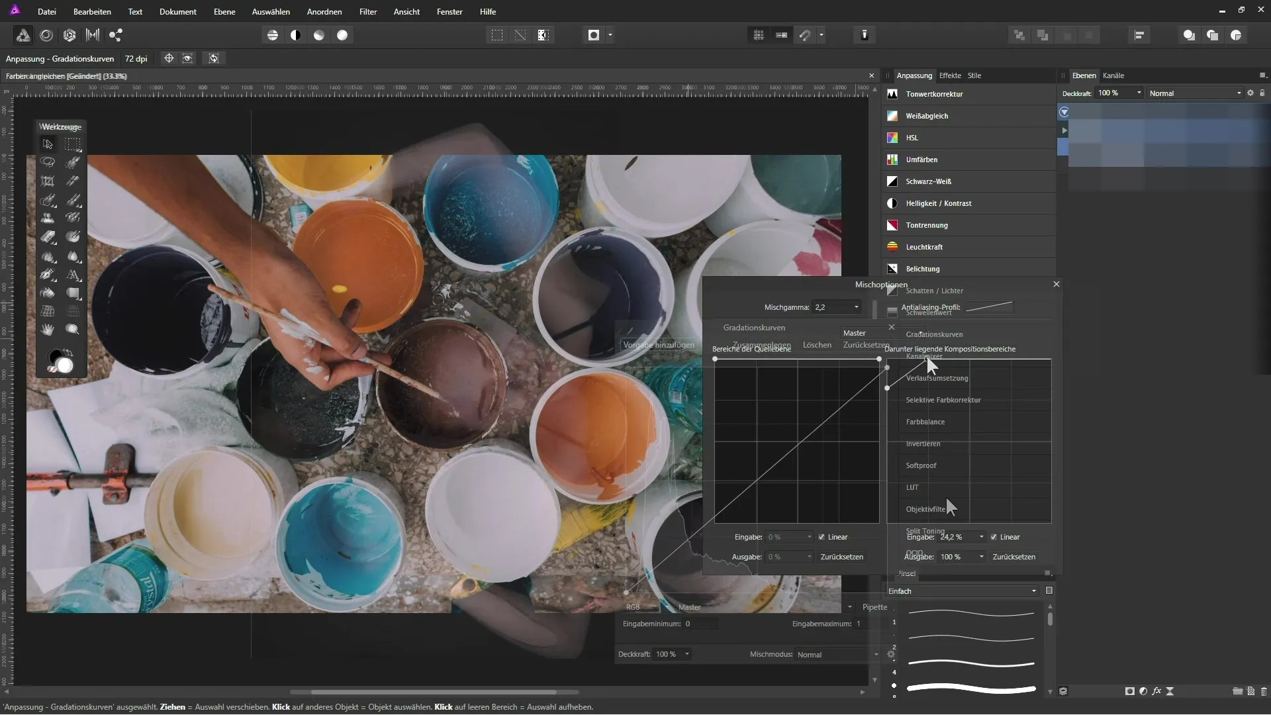Click the black foreground color swatch
This screenshot has height=715, width=1271.
tap(55, 357)
